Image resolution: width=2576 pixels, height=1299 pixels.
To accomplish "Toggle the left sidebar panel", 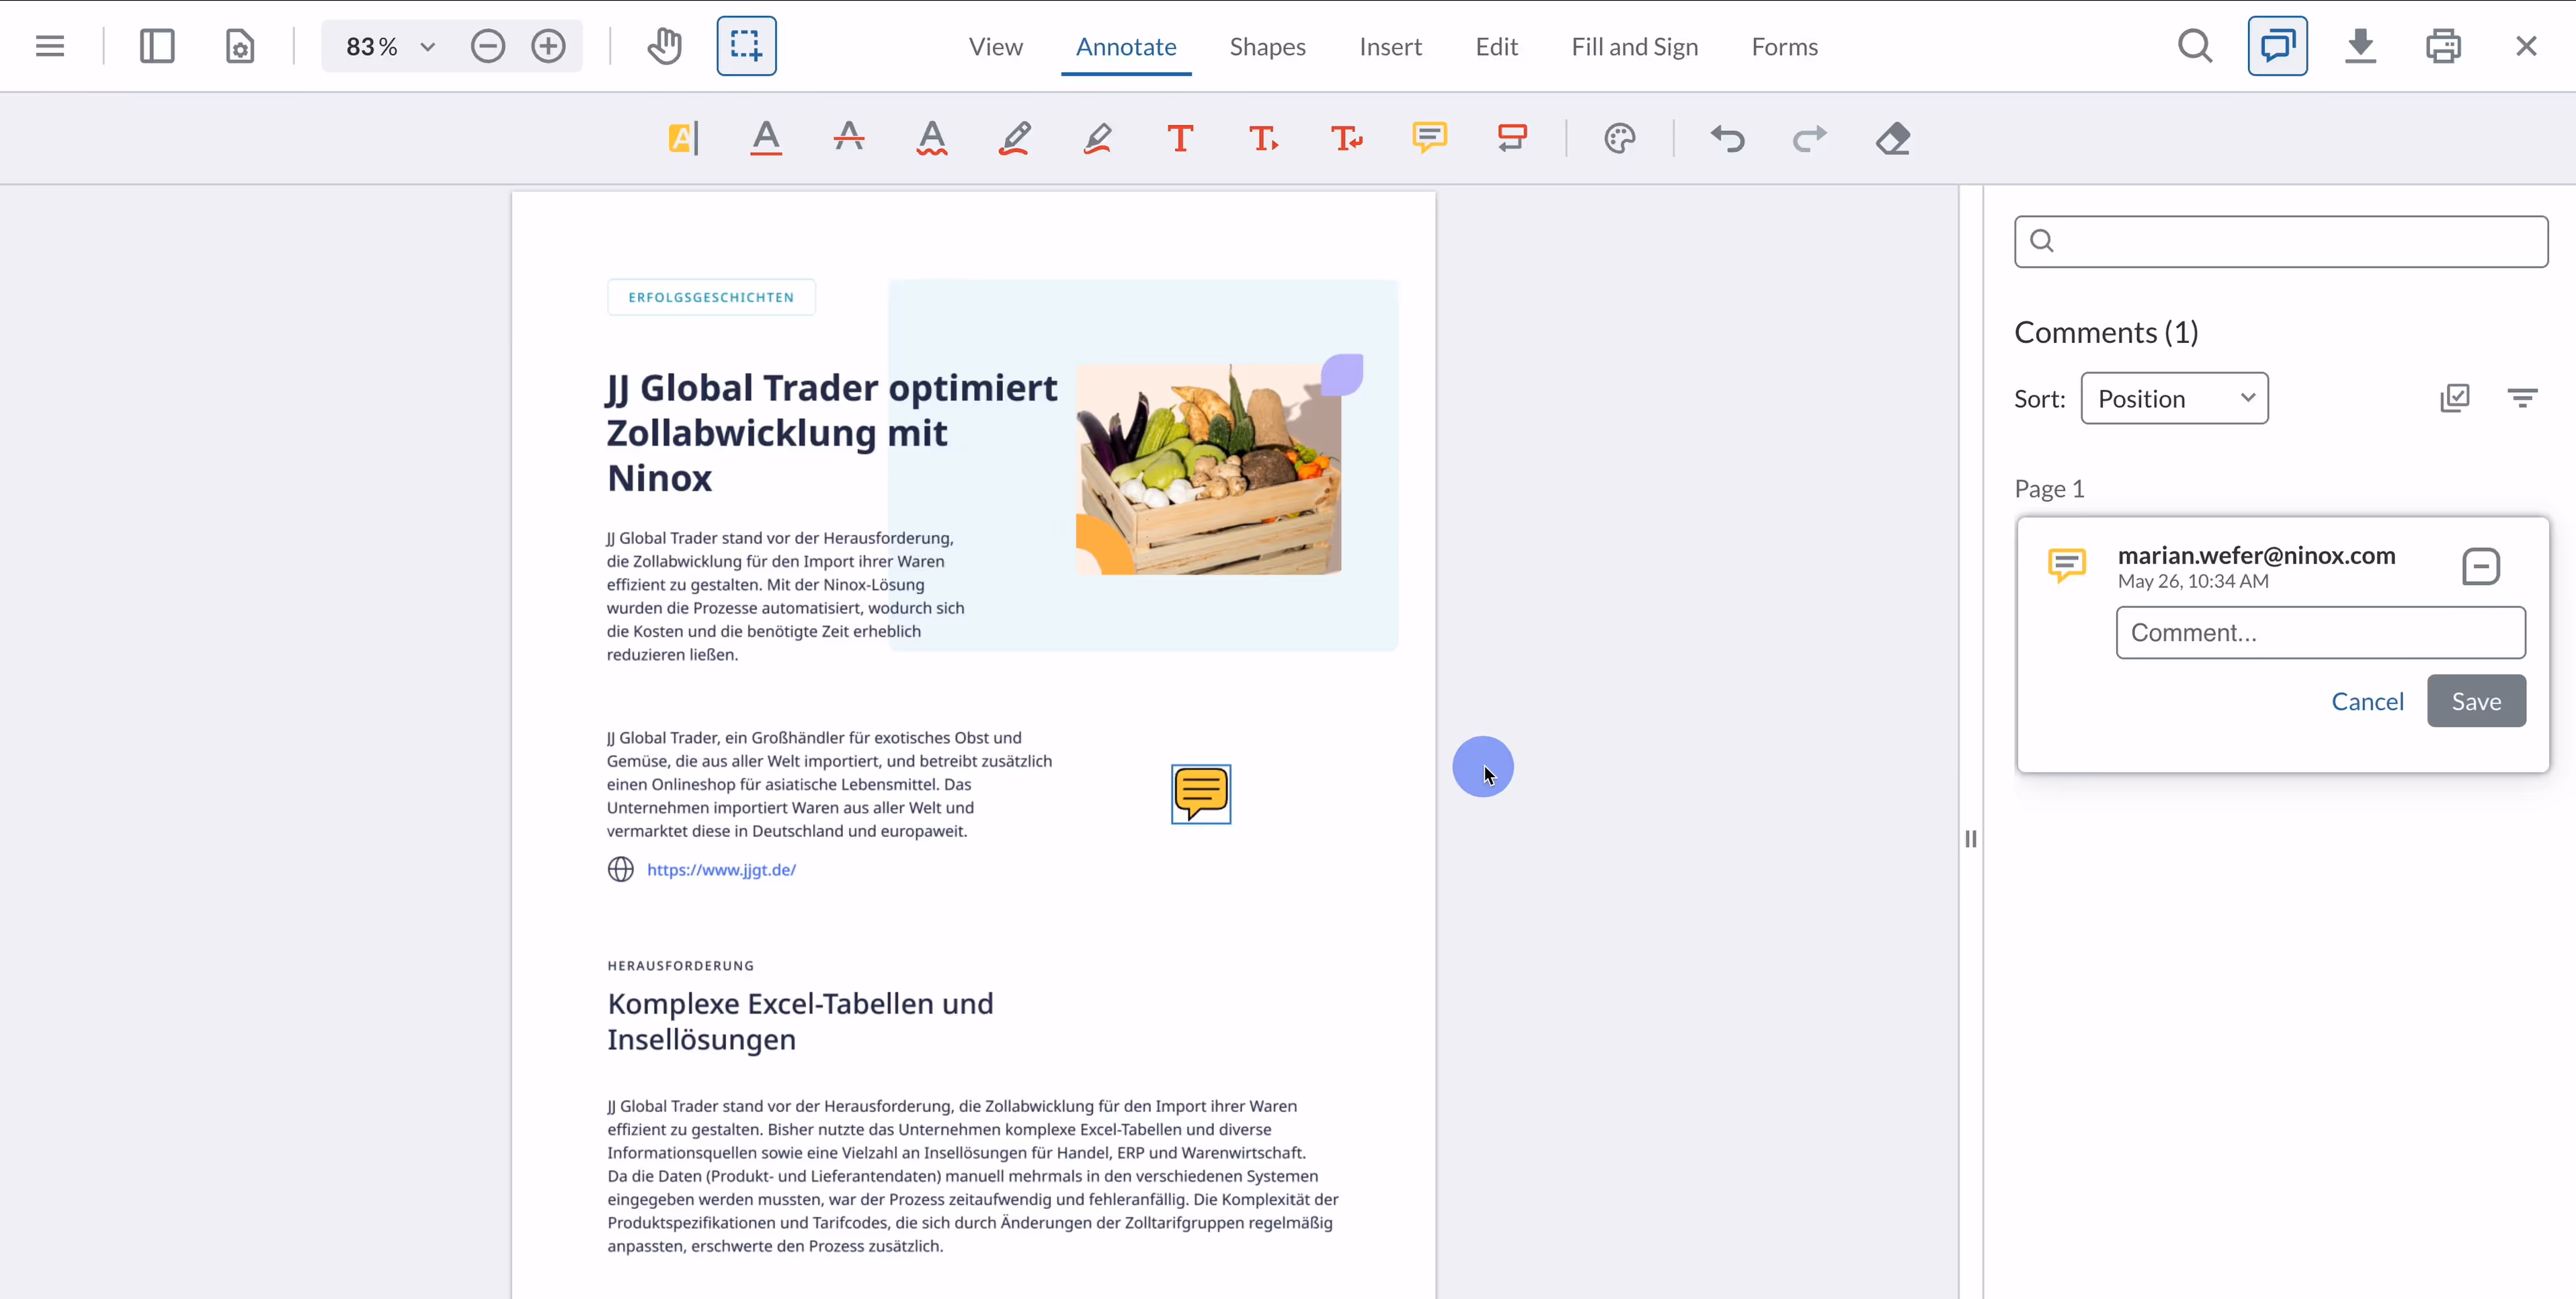I will pyautogui.click(x=157, y=46).
